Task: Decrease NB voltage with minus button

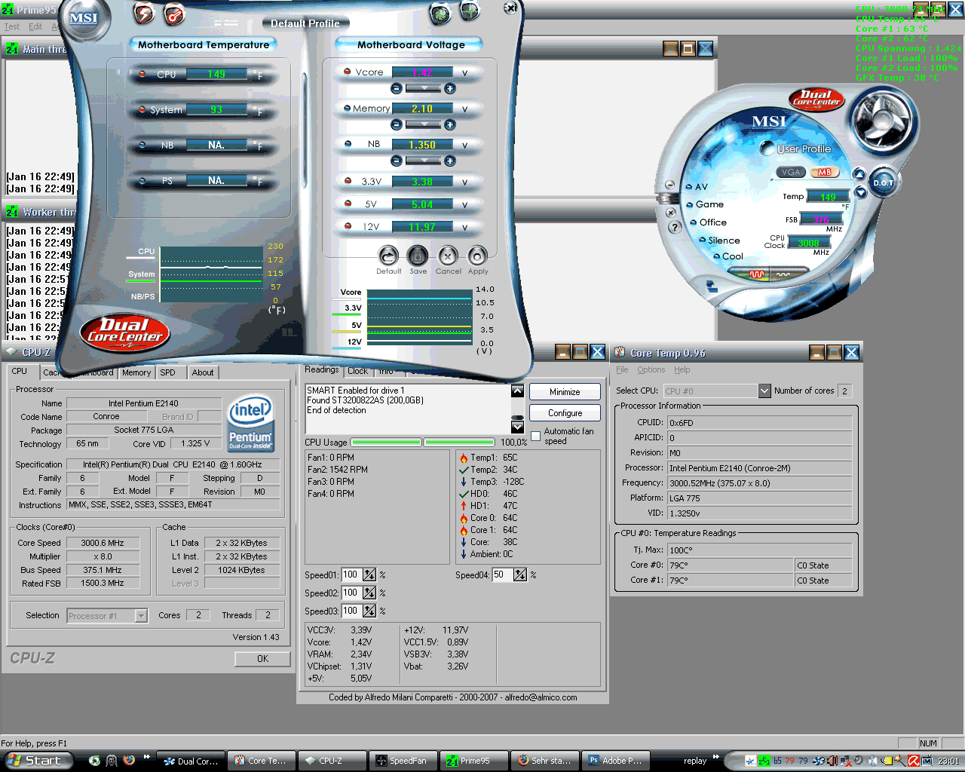Action: [396, 161]
